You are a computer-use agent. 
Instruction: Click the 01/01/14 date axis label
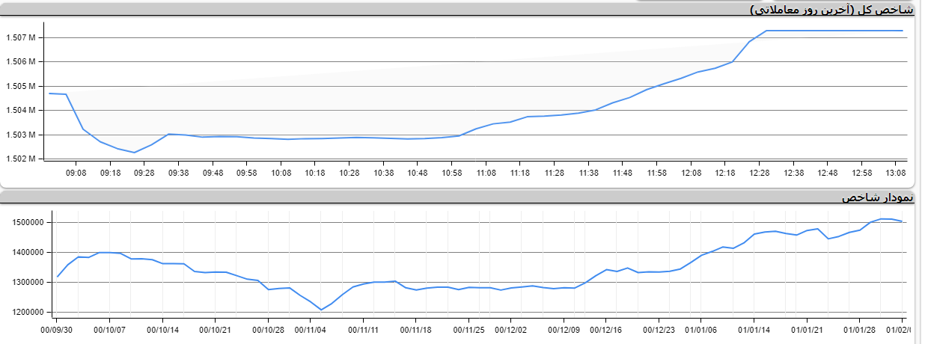pos(754,329)
